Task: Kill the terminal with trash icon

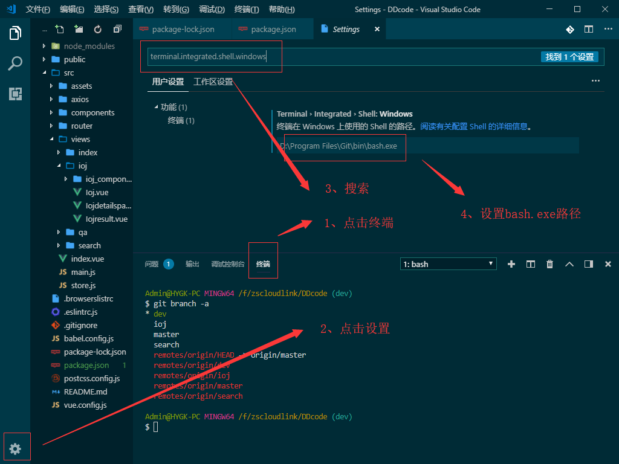Action: coord(549,264)
